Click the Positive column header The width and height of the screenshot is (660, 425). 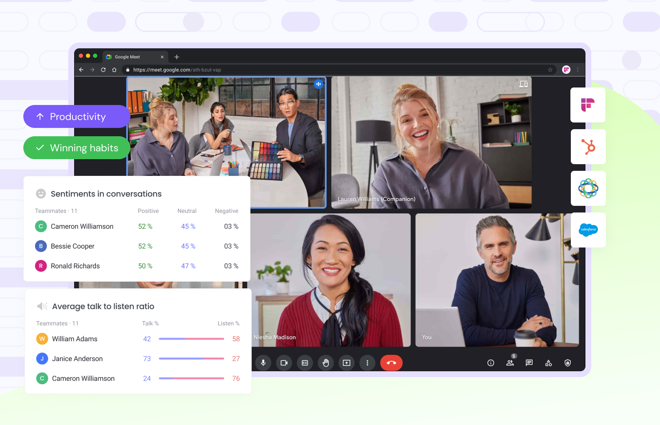pos(148,211)
